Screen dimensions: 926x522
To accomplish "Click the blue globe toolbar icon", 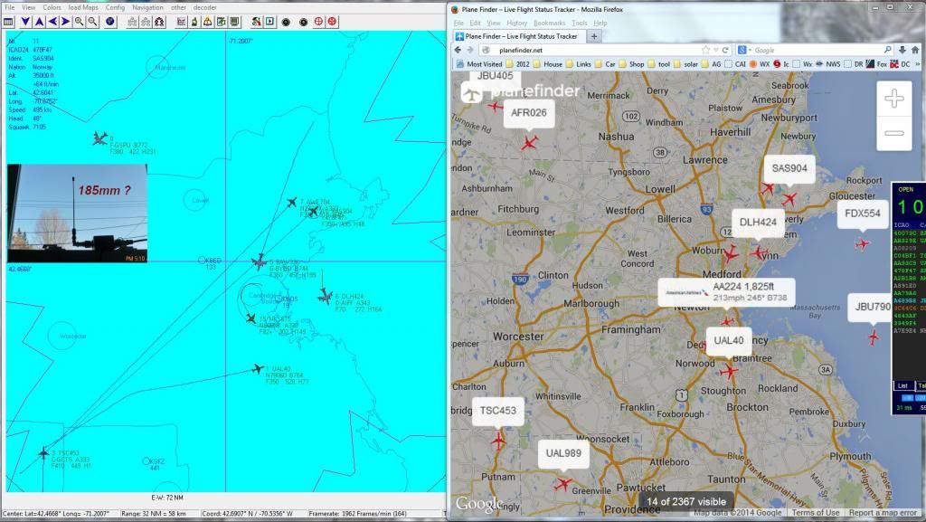I will pos(109,22).
